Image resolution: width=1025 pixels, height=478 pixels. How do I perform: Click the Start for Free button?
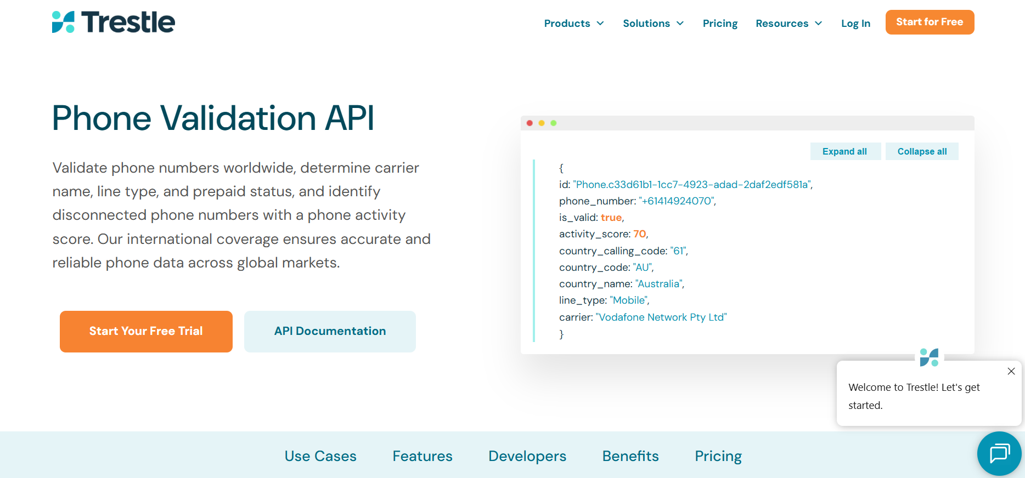coord(930,22)
